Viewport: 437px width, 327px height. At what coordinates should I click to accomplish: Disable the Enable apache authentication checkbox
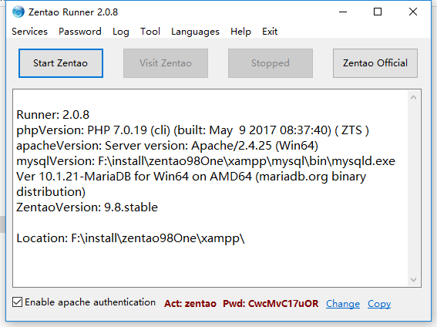[17, 302]
